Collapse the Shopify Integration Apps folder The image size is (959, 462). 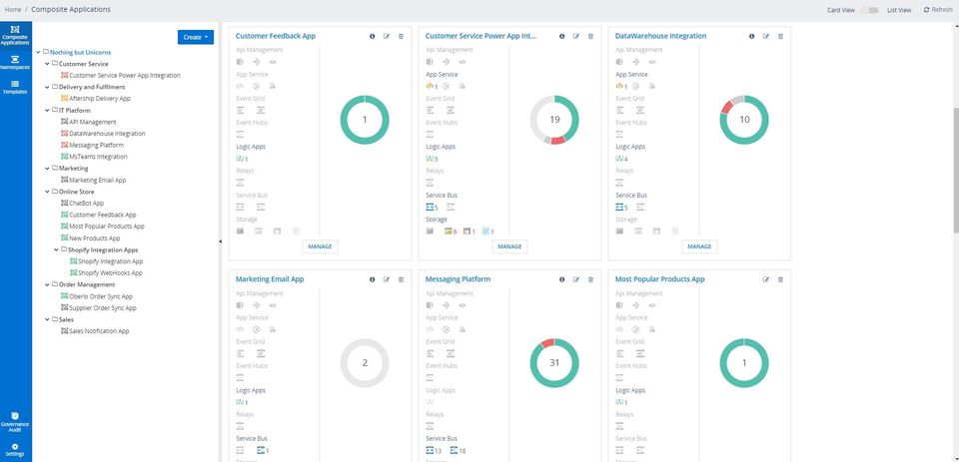(56, 249)
